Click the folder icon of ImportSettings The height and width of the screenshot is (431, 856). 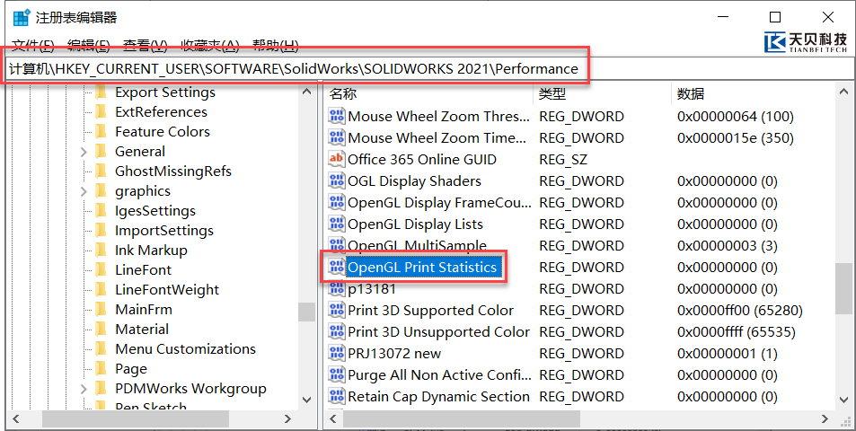pyautogui.click(x=101, y=230)
